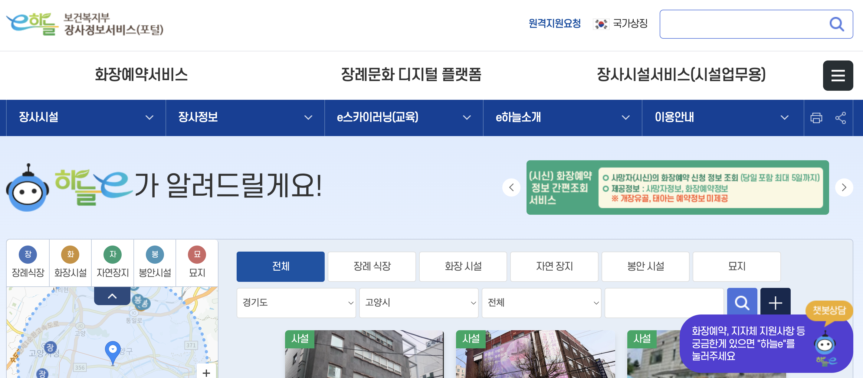Open the 경기도 region dropdown

296,303
